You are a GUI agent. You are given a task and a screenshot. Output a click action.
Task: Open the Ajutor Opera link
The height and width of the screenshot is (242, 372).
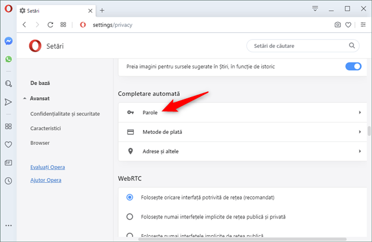coord(46,180)
